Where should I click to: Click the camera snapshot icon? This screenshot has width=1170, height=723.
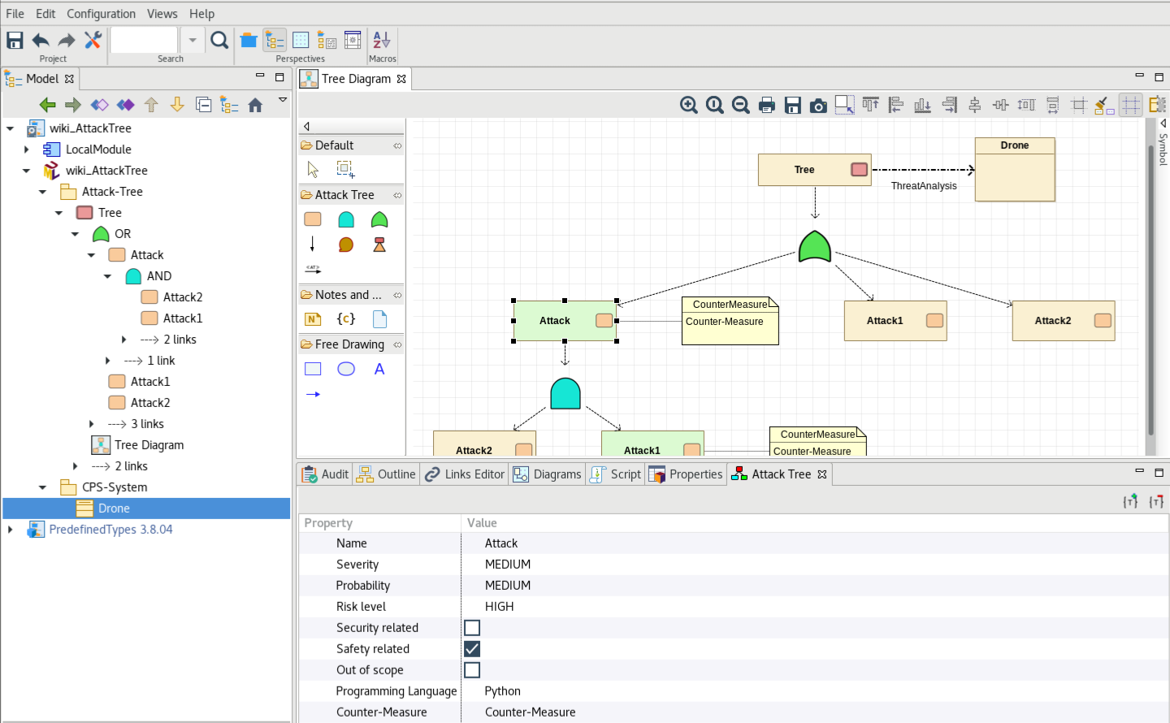pos(818,105)
